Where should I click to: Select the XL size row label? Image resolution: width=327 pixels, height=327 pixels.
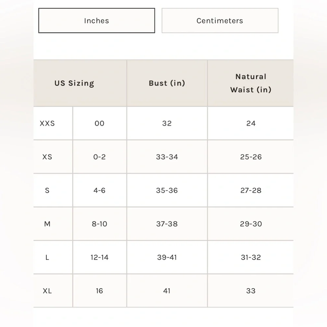[47, 291]
